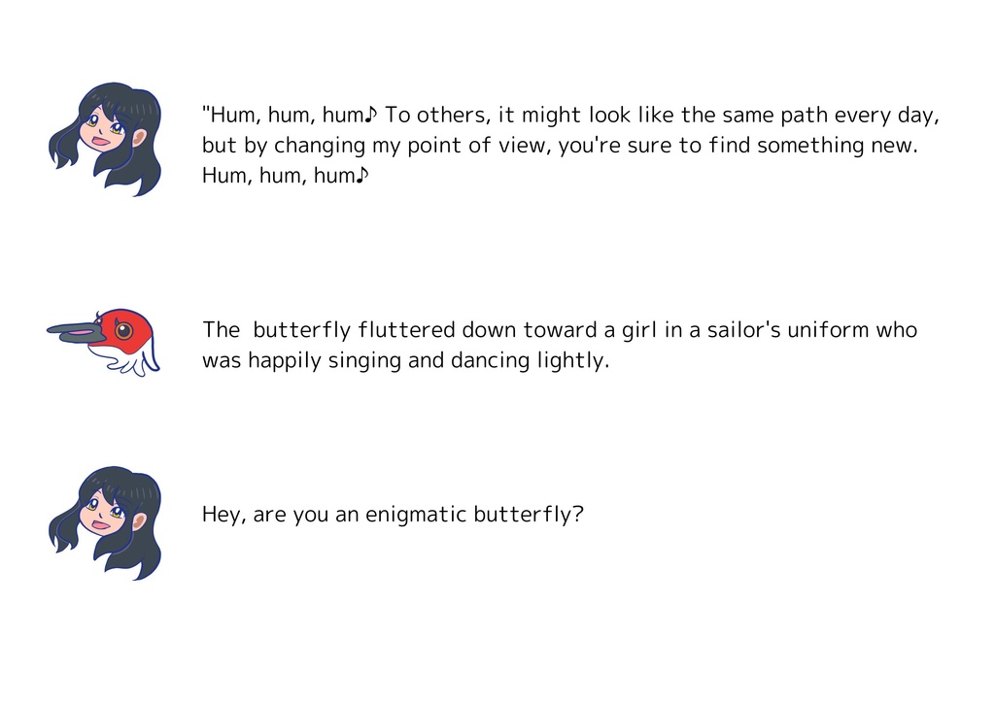Click the word "enigmatic" in the question

(x=416, y=515)
